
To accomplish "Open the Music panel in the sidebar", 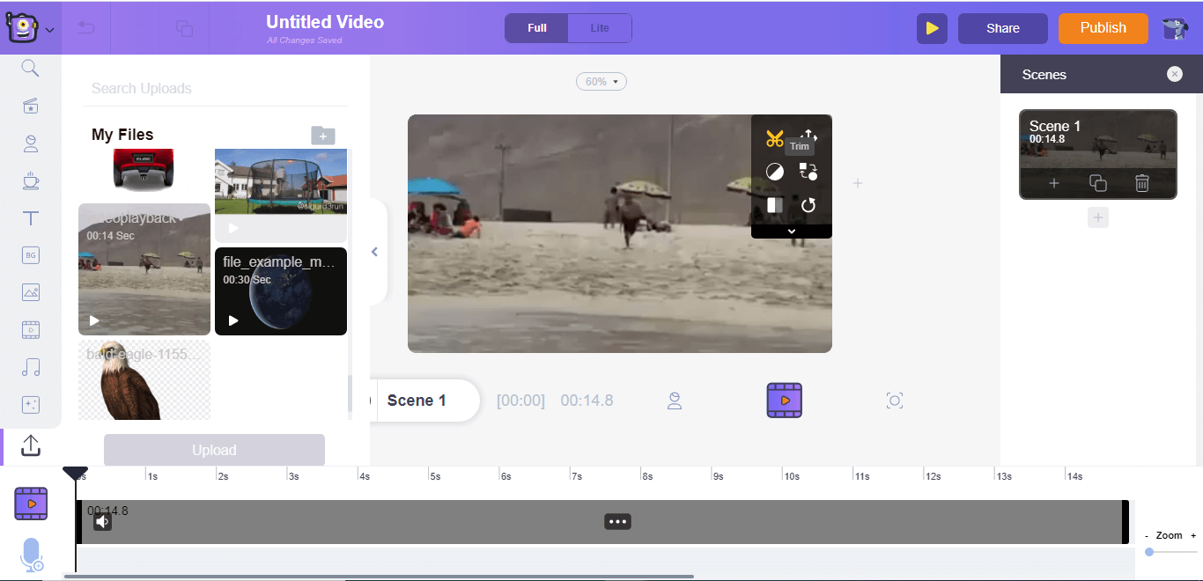I will pos(30,367).
